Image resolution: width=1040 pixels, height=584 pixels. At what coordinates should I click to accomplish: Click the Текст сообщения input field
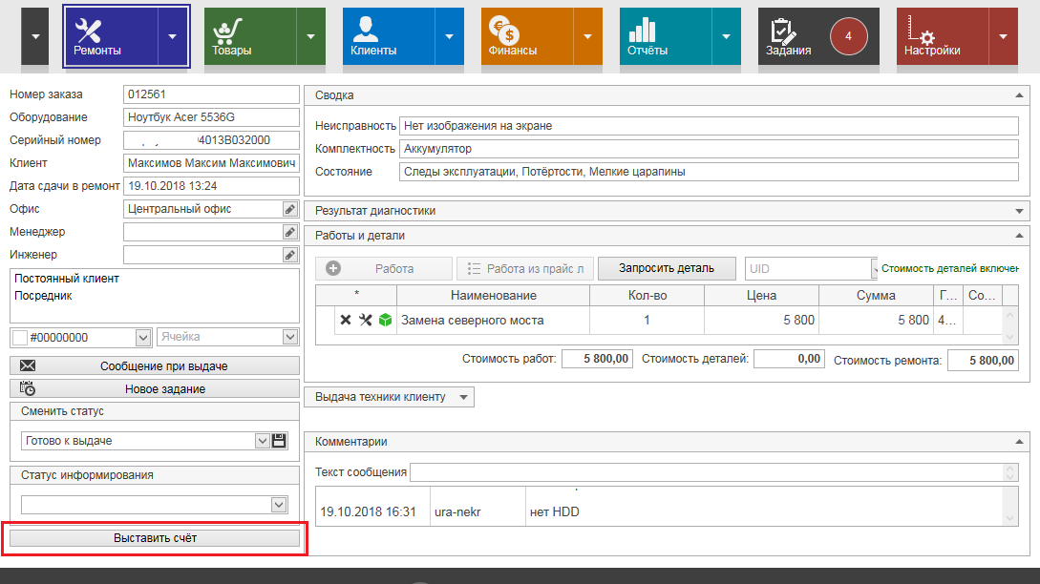[713, 472]
